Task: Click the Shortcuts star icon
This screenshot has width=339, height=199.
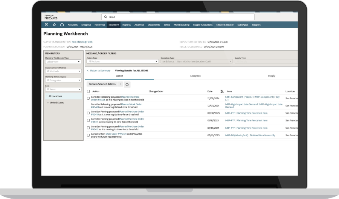Action: pyautogui.click(x=54, y=25)
